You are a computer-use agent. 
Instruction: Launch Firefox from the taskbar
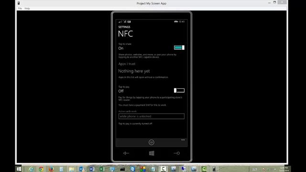pos(51,169)
